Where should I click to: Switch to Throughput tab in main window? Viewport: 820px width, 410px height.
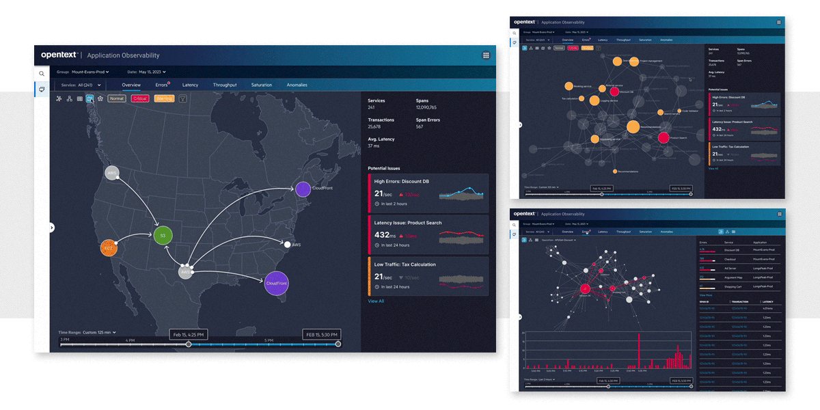point(225,85)
